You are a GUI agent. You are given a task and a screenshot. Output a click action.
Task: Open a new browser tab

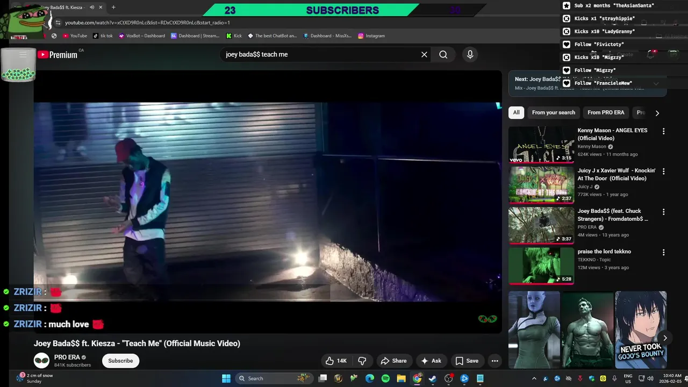[113, 8]
